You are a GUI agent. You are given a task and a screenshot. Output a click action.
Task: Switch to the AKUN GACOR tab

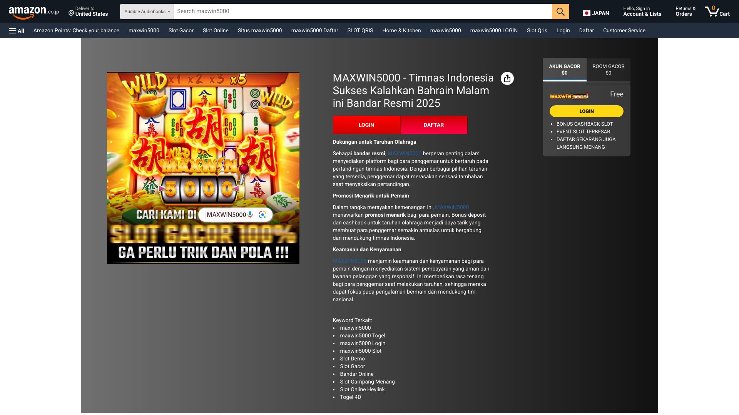(x=565, y=70)
